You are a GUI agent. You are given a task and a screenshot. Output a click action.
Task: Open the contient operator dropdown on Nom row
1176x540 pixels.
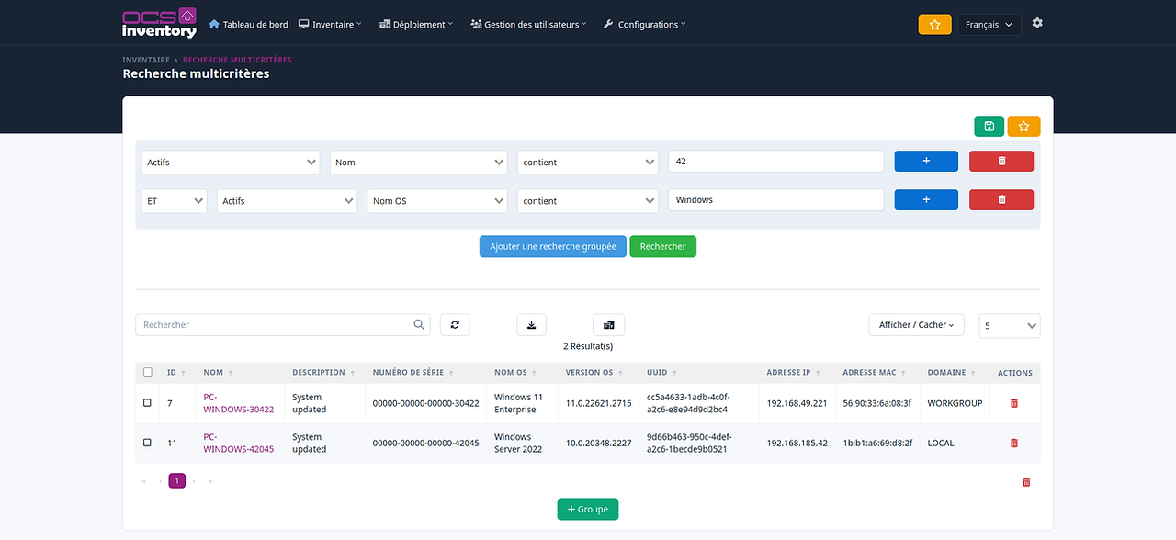click(588, 163)
